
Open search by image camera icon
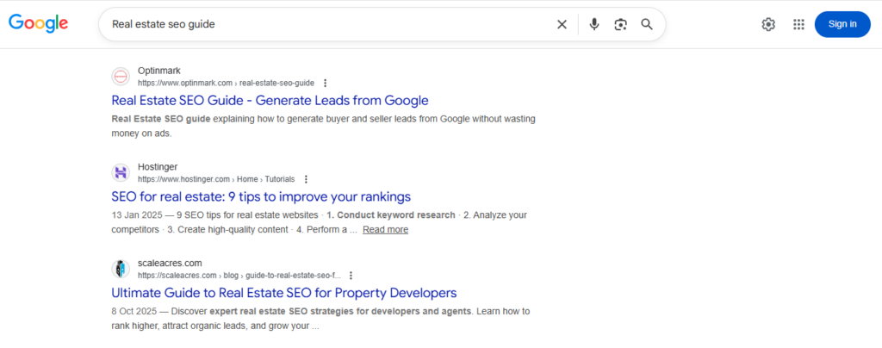(620, 24)
